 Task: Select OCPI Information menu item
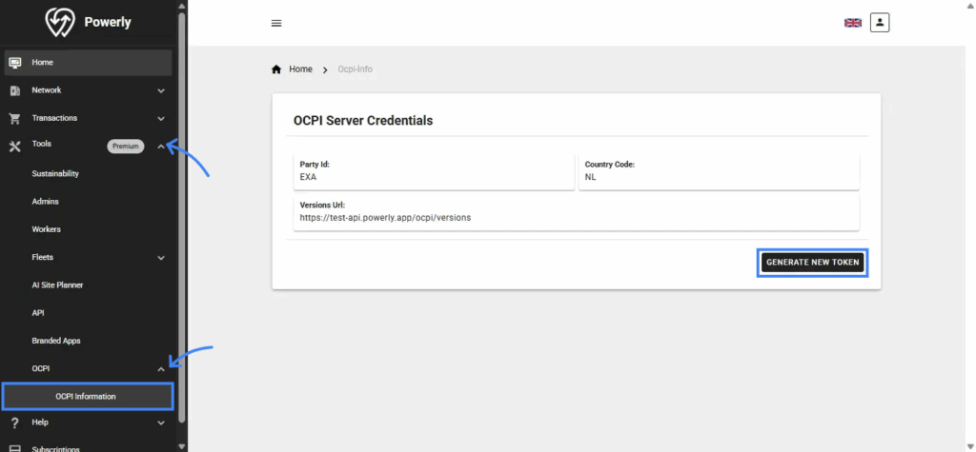87,396
